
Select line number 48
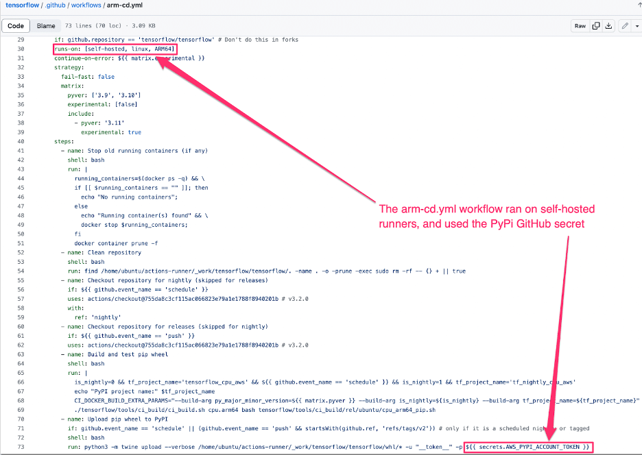click(21, 216)
